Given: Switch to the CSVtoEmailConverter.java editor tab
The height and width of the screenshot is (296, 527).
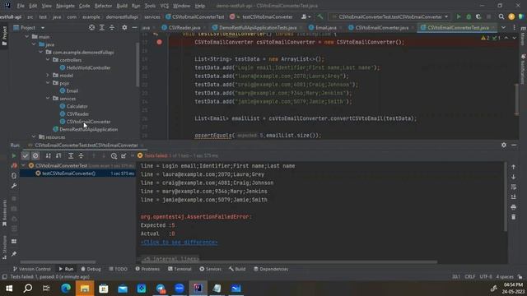Looking at the screenshot, I should [x=382, y=27].
